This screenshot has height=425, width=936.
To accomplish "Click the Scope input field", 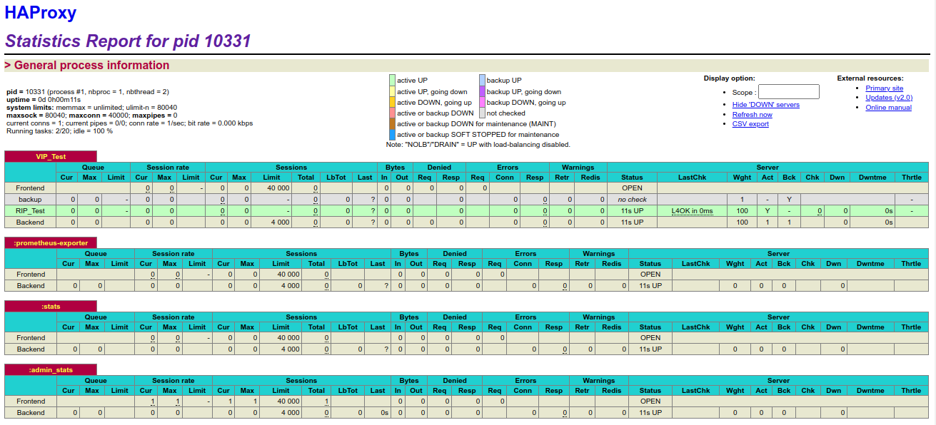I will [x=788, y=92].
